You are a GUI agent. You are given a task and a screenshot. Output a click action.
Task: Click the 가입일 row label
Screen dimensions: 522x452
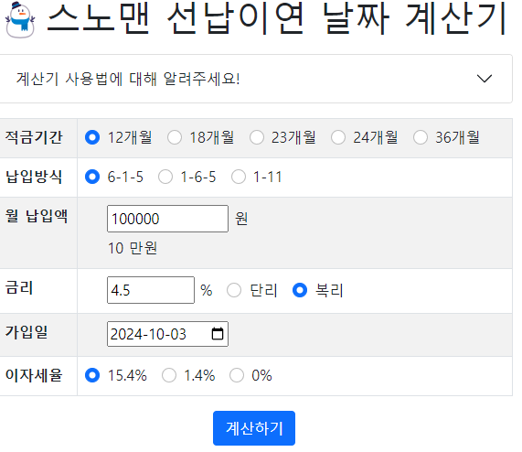(27, 332)
